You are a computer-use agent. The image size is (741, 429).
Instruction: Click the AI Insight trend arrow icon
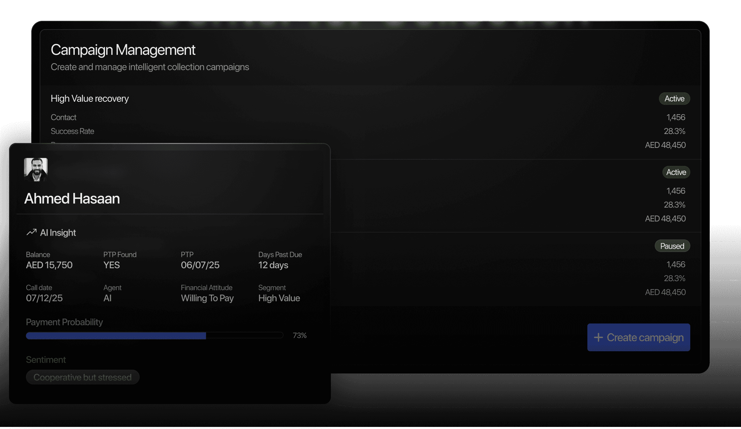tap(31, 232)
